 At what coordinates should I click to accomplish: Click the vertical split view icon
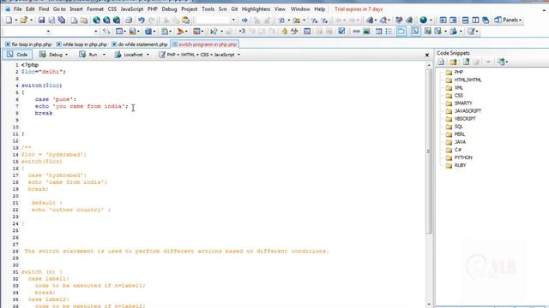[x=475, y=21]
